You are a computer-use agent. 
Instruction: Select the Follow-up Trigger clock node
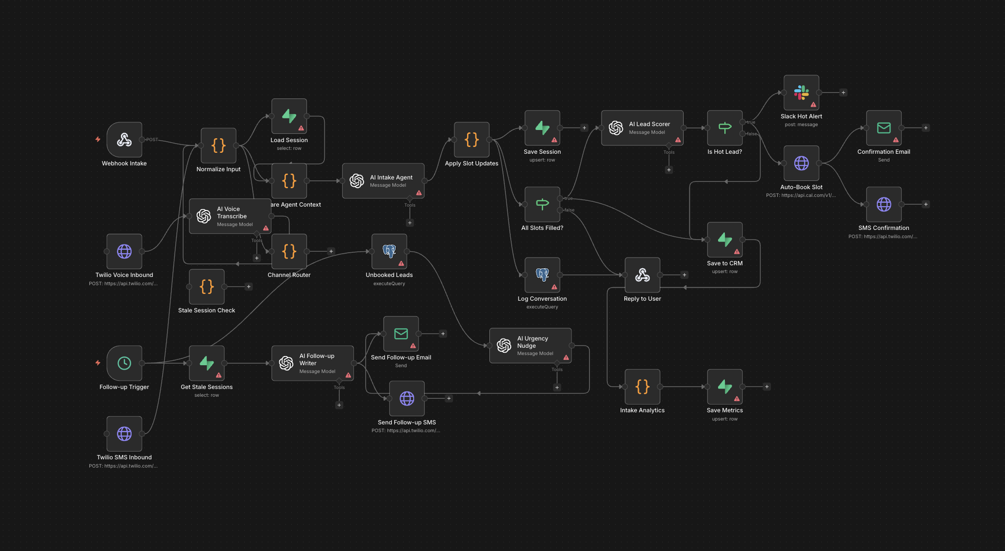pyautogui.click(x=124, y=363)
